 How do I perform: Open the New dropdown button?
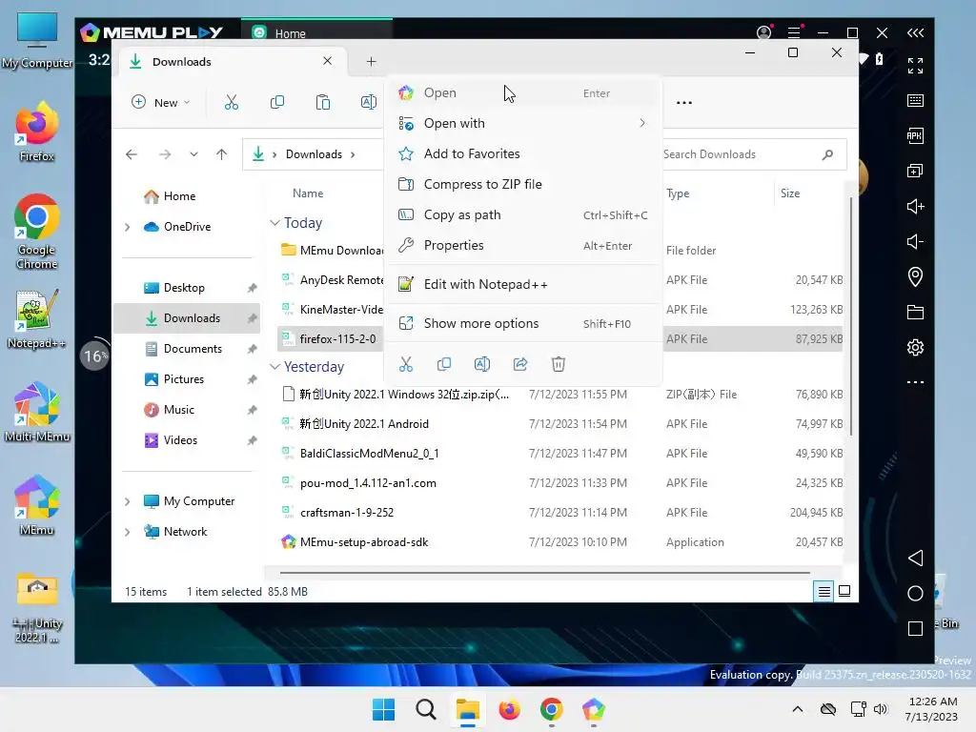[x=160, y=102]
